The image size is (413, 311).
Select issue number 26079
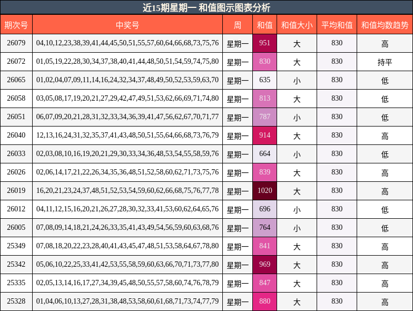(x=16, y=43)
